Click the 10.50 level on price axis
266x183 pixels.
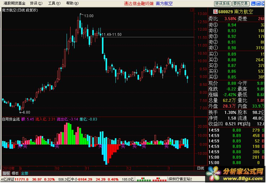coord(202,53)
